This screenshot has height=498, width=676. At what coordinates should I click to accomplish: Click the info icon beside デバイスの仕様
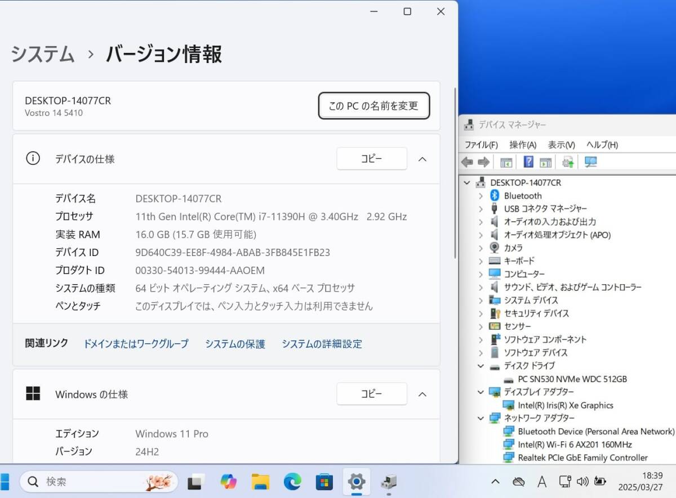tap(33, 159)
